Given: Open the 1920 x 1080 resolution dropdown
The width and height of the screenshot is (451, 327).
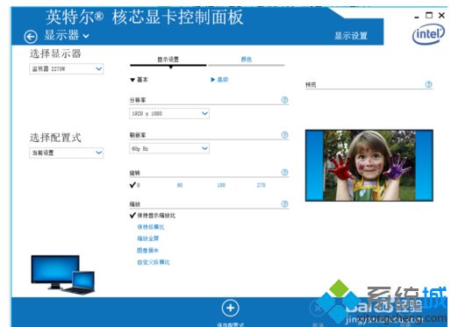Looking at the screenshot, I should [x=169, y=113].
